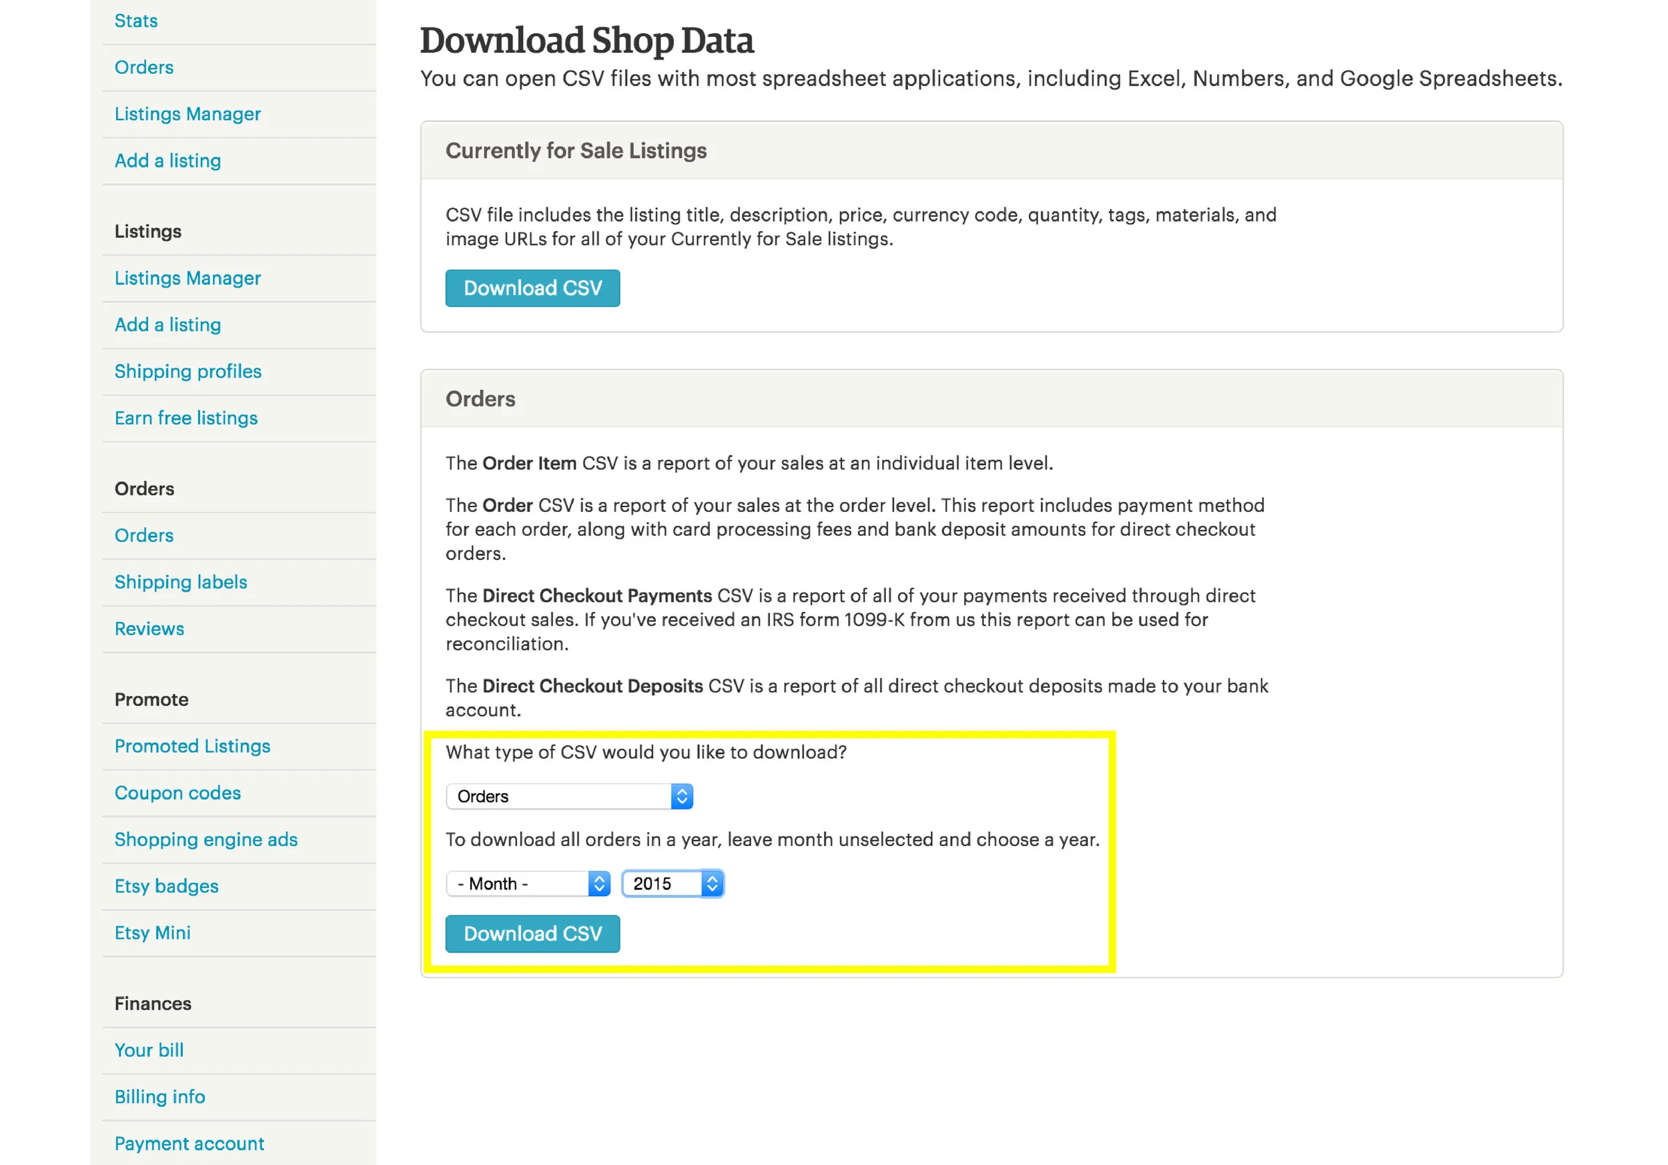Open the 2015 year dropdown
Screen dimensions: 1668x1165
tap(673, 883)
